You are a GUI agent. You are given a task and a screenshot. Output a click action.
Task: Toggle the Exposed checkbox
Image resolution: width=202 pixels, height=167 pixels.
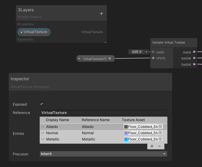tap(42, 104)
